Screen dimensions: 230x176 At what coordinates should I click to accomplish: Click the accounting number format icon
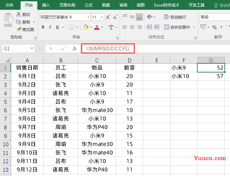[x=203, y=27]
